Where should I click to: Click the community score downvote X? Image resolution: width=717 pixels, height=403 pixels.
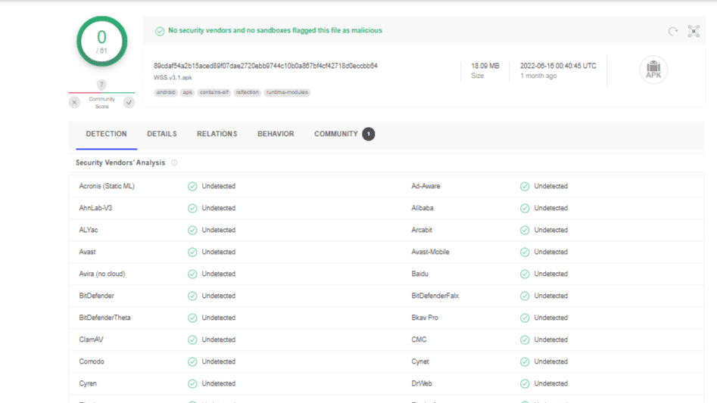[74, 102]
